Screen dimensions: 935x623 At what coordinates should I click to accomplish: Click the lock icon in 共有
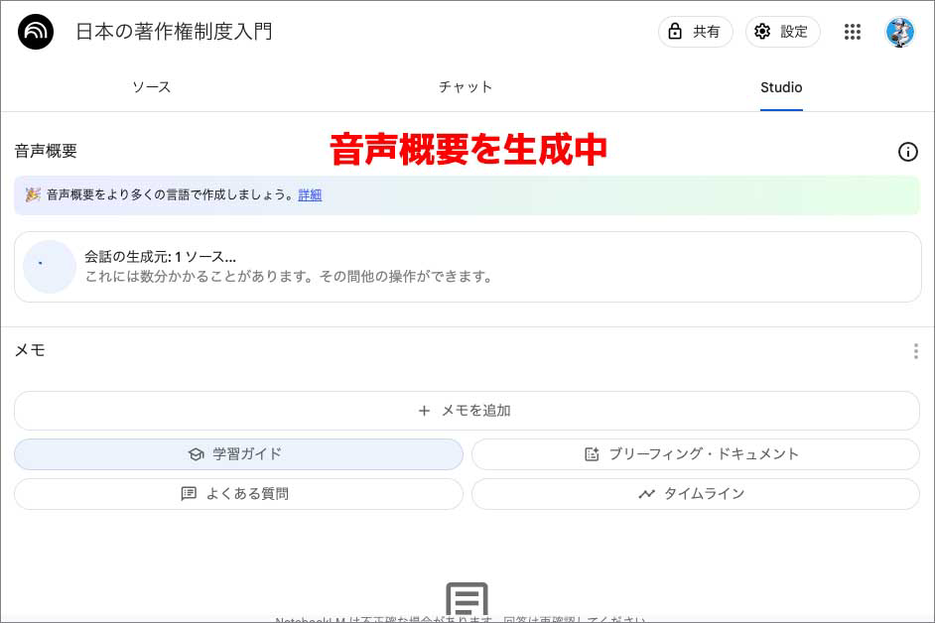coord(675,32)
